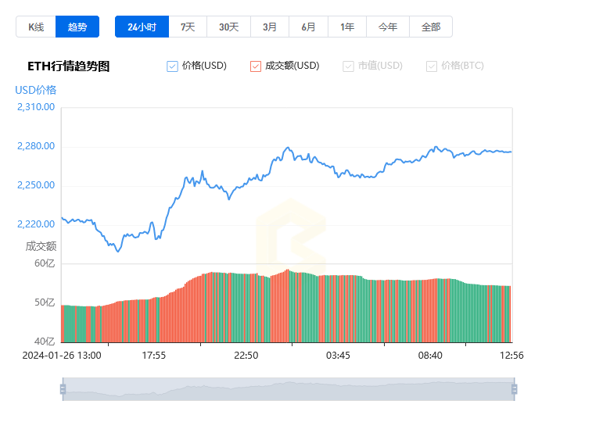The height and width of the screenshot is (440, 610).
Task: Click the middle of the zoom range preview
Action: 289,389
